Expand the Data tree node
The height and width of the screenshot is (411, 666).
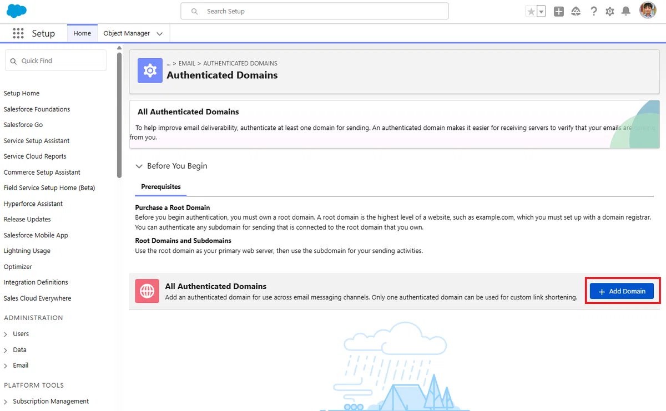6,350
